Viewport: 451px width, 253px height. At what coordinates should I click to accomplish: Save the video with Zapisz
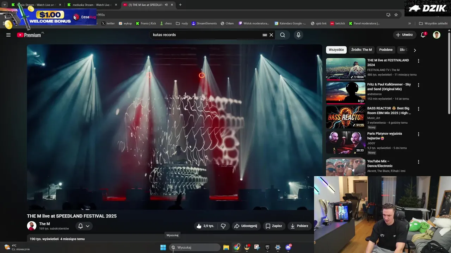pos(274,226)
